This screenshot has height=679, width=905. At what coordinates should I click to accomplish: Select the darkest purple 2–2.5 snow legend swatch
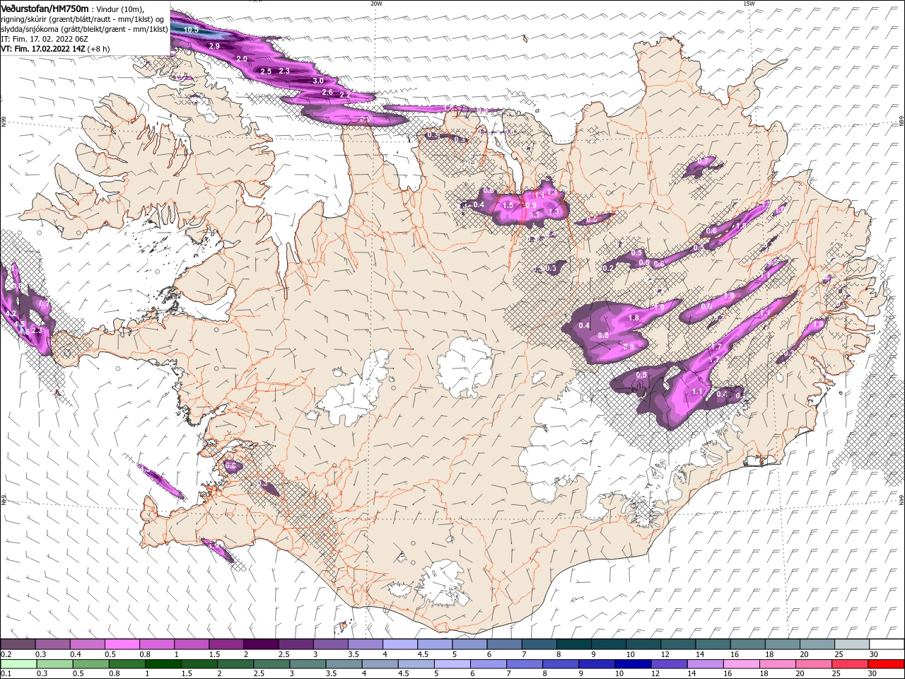[261, 644]
